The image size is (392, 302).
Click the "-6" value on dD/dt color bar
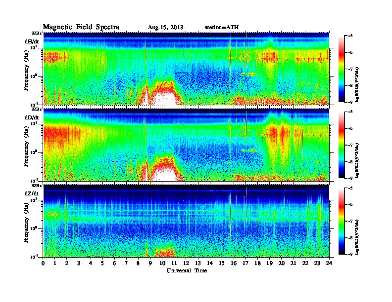pos(350,128)
